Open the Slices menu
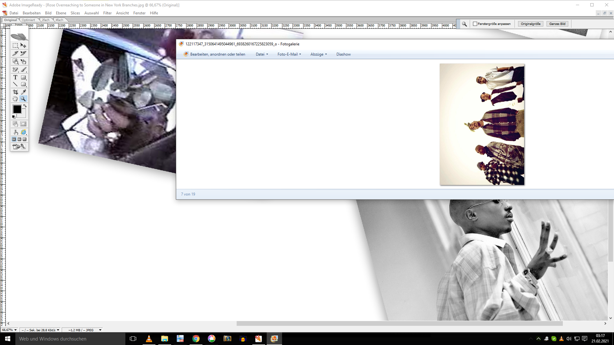 [x=75, y=13]
